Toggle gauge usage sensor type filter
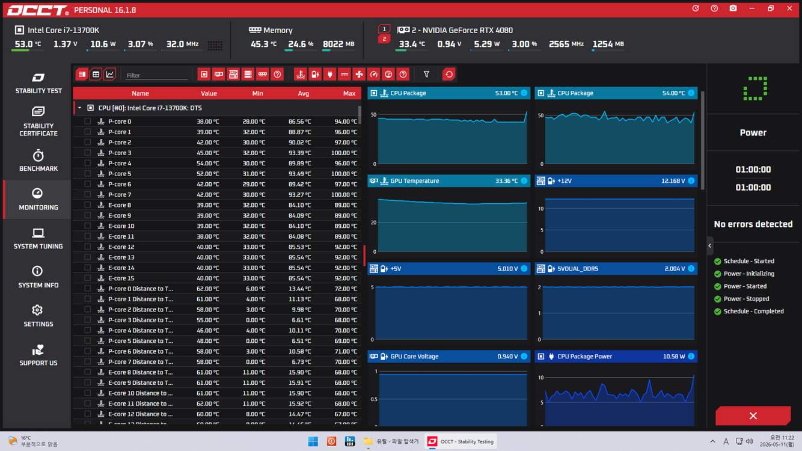The image size is (802, 451). pyautogui.click(x=373, y=75)
